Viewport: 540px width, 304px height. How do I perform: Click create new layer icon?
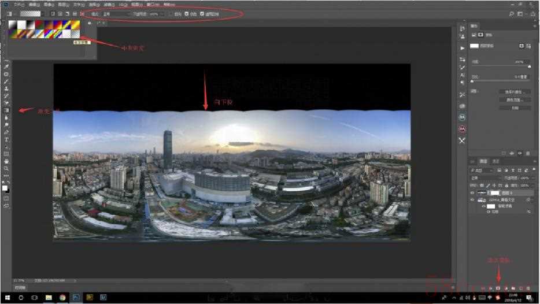(521, 288)
